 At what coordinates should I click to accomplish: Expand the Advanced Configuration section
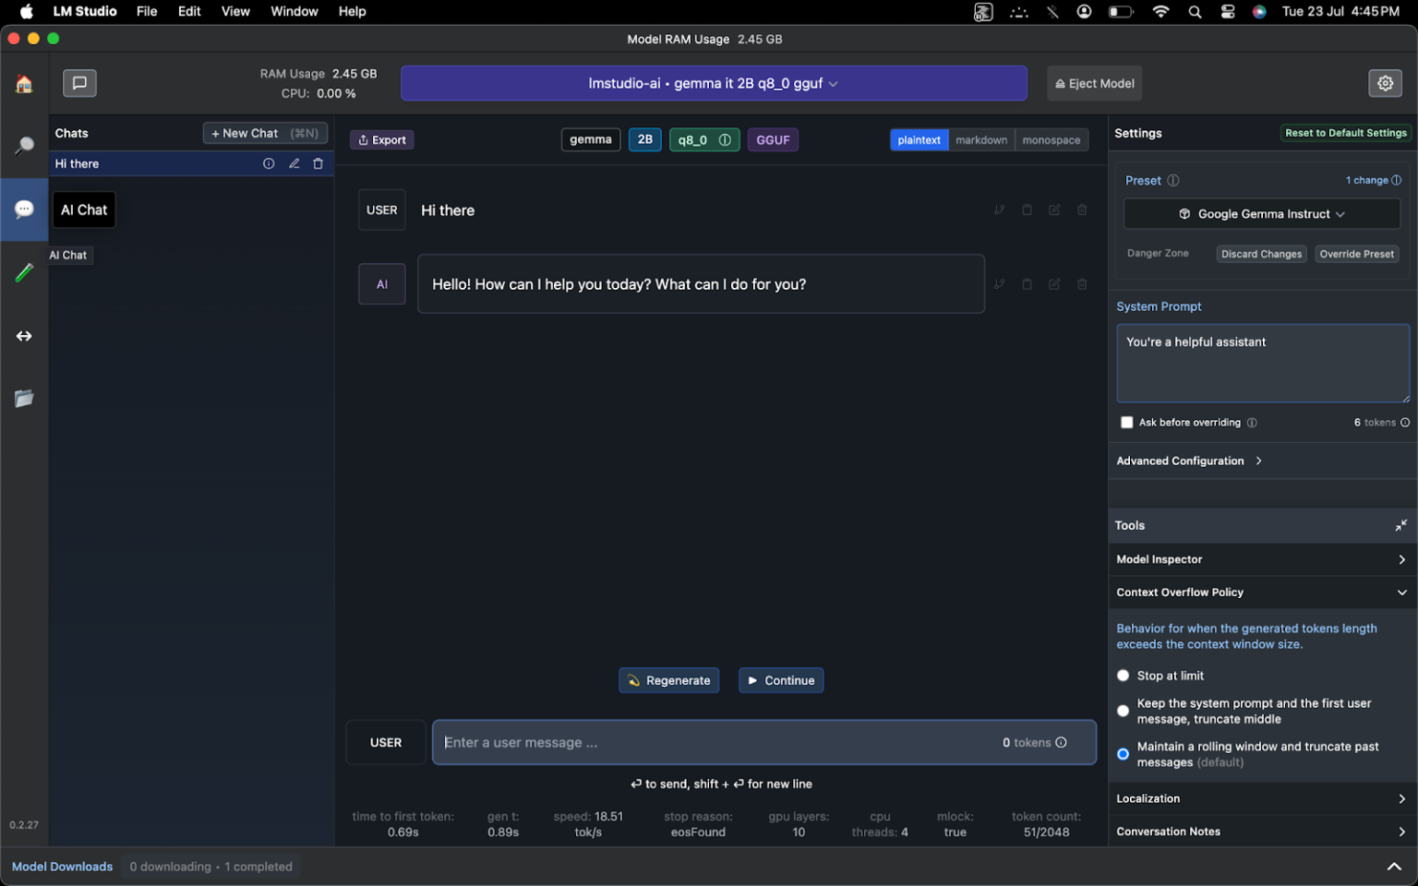click(1189, 461)
